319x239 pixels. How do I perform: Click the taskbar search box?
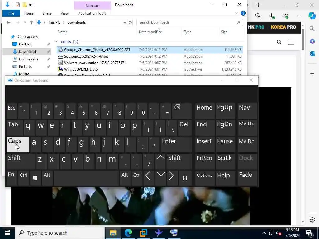click(x=60, y=233)
